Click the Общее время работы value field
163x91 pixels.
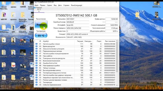click(112, 31)
